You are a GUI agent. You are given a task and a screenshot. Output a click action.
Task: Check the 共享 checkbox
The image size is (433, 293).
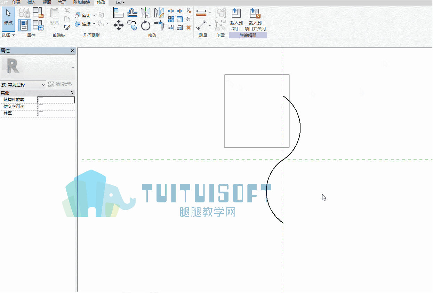tap(41, 114)
